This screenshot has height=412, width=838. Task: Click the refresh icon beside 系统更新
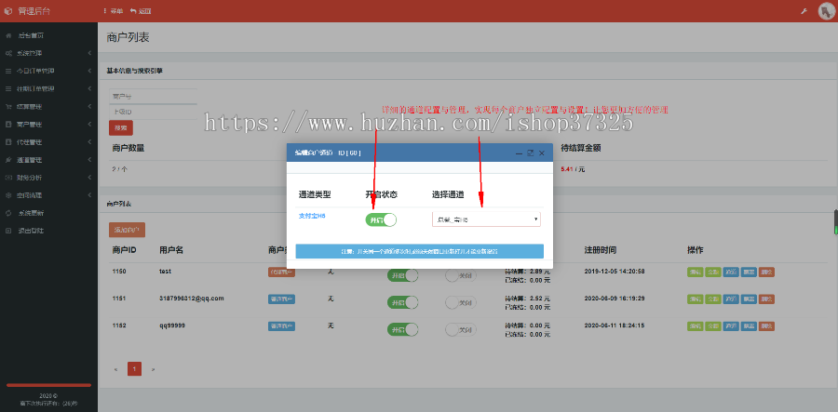pyautogui.click(x=8, y=213)
